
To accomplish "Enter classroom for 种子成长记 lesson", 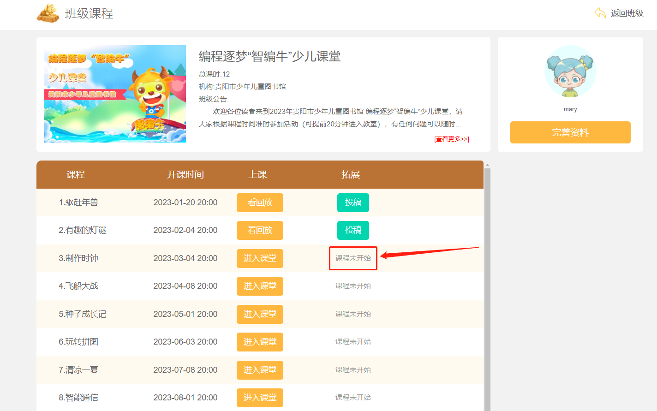I will [x=260, y=314].
